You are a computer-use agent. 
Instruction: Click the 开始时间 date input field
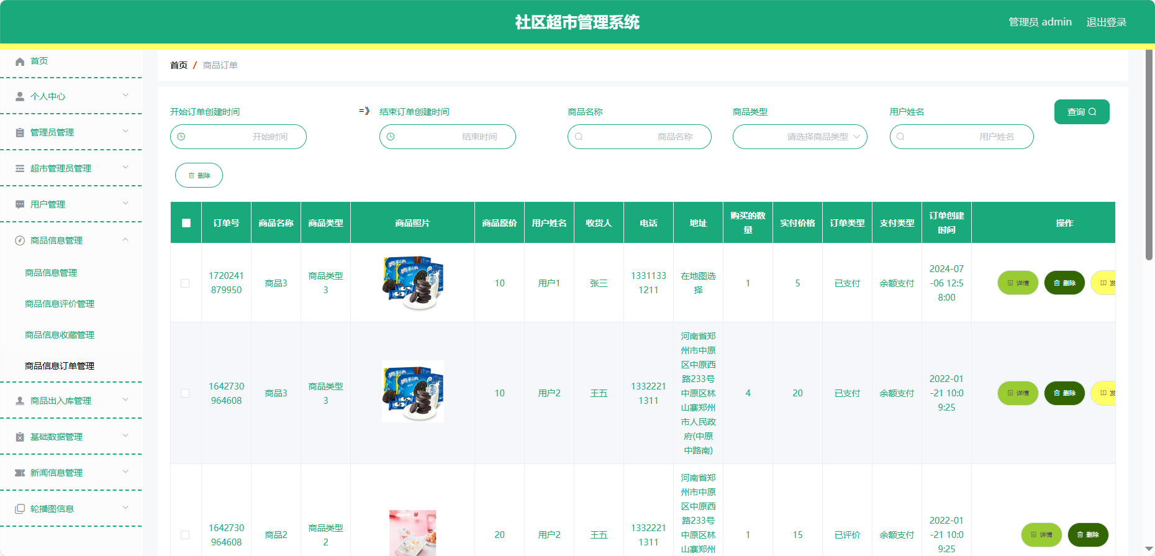tap(238, 137)
